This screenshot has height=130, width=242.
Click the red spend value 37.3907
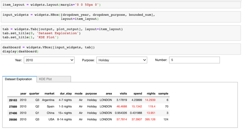click(x=137, y=119)
